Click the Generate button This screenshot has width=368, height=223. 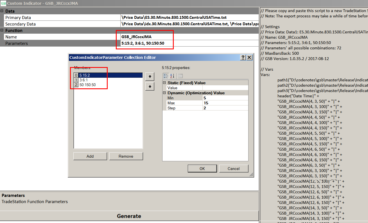[x=129, y=216]
